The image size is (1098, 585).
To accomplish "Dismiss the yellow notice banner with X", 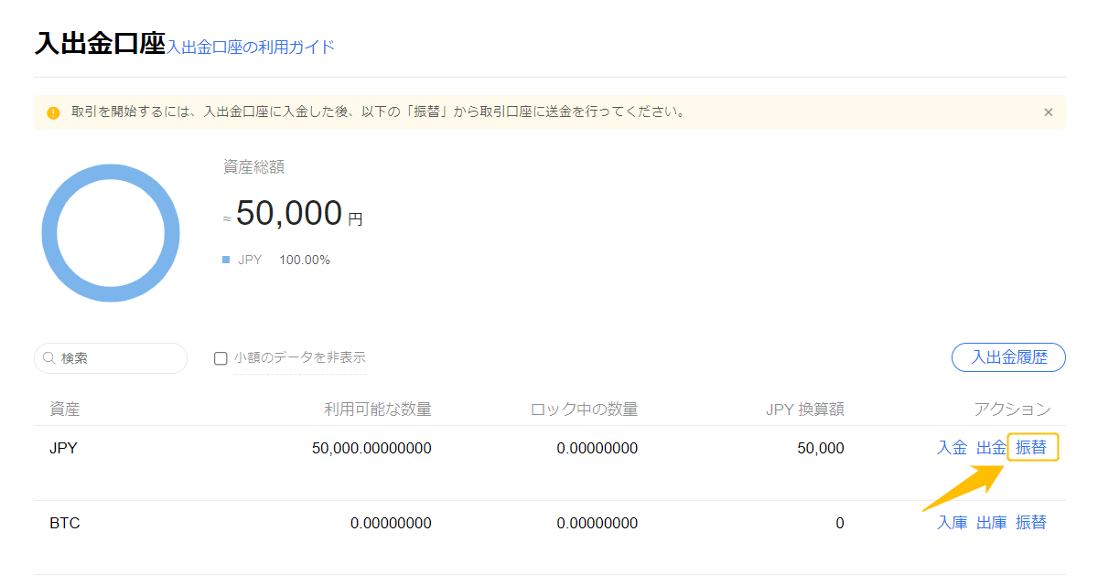I will pos(1048,112).
